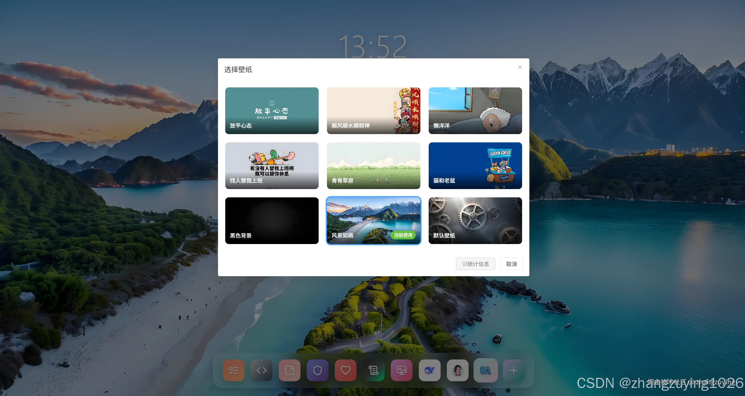Click the wallpaper picture dock icon
The width and height of the screenshot is (745, 396).
coord(401,370)
